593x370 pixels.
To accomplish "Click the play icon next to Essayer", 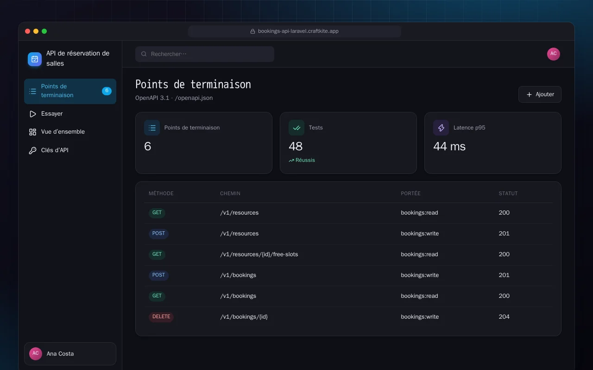I will [32, 114].
